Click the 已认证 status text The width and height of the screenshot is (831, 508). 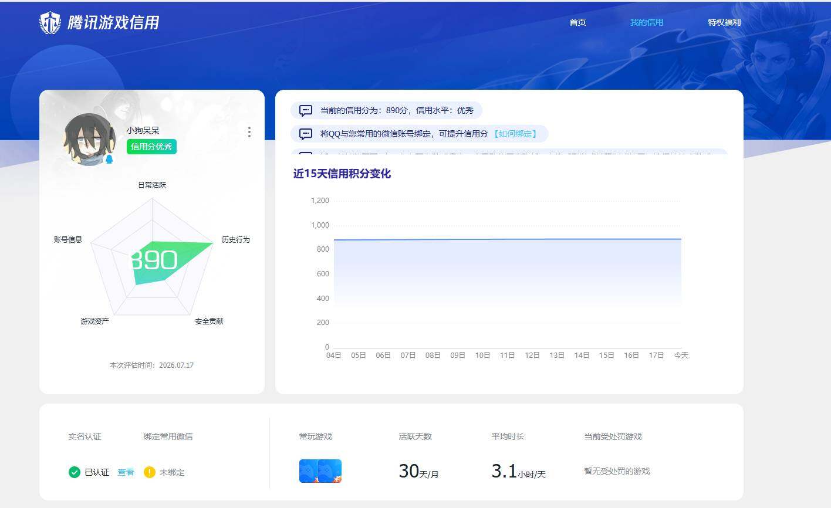97,472
